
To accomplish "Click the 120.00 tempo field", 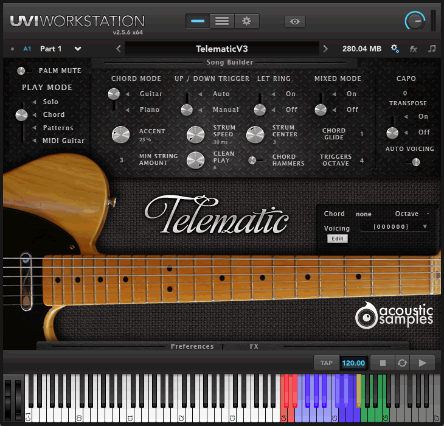I will (x=353, y=363).
